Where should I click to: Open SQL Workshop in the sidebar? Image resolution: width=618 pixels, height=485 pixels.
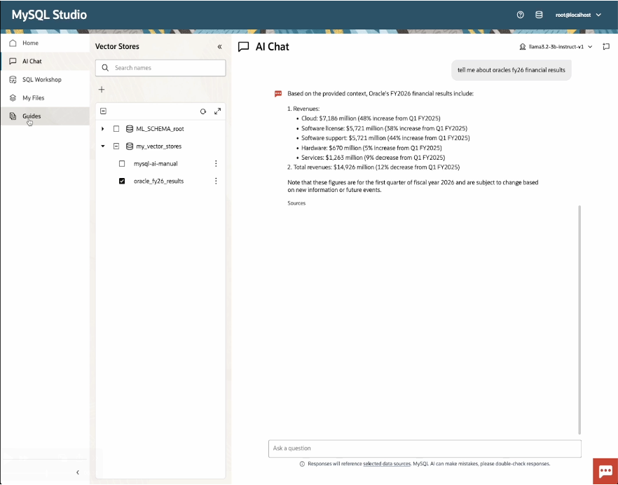(x=45, y=80)
